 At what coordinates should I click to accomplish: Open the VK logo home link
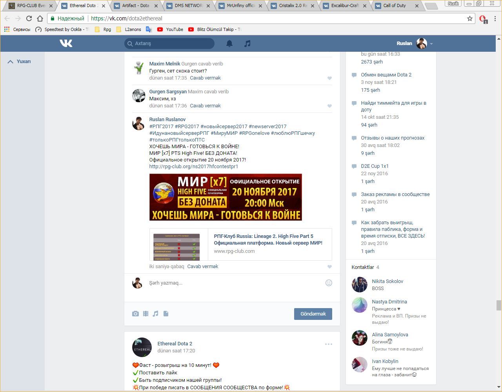click(x=66, y=43)
